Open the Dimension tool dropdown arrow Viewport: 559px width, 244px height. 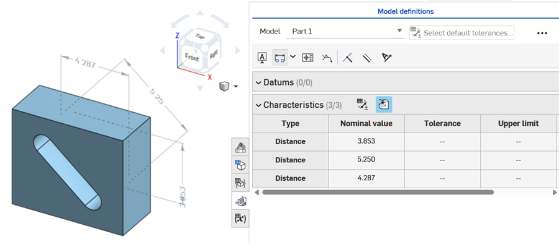[x=293, y=56]
